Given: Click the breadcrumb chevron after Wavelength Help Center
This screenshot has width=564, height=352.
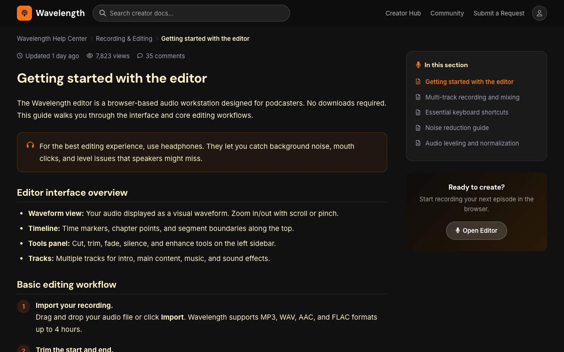Looking at the screenshot, I should pyautogui.click(x=92, y=38).
